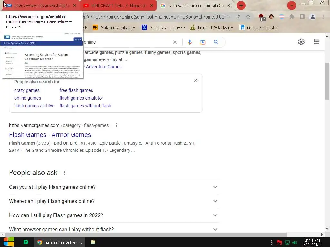Click the CDC page preview thumbnail
Screen dimensions: 330x247
point(42,55)
